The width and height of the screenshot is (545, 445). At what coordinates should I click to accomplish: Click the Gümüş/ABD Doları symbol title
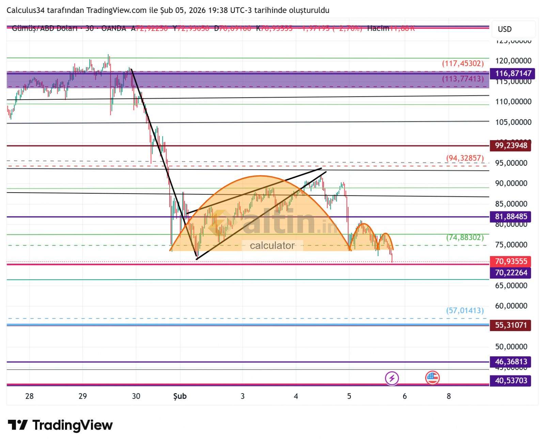click(x=44, y=28)
